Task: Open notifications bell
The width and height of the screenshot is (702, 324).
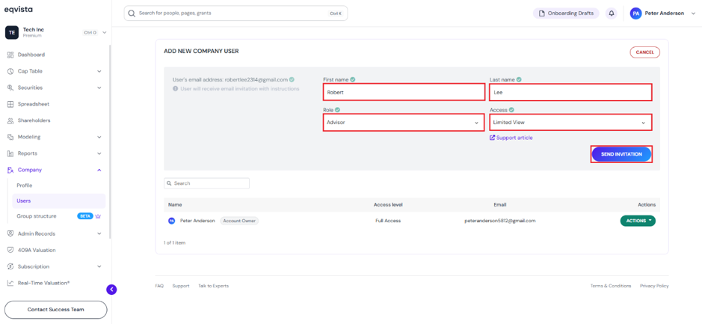Action: [x=611, y=13]
